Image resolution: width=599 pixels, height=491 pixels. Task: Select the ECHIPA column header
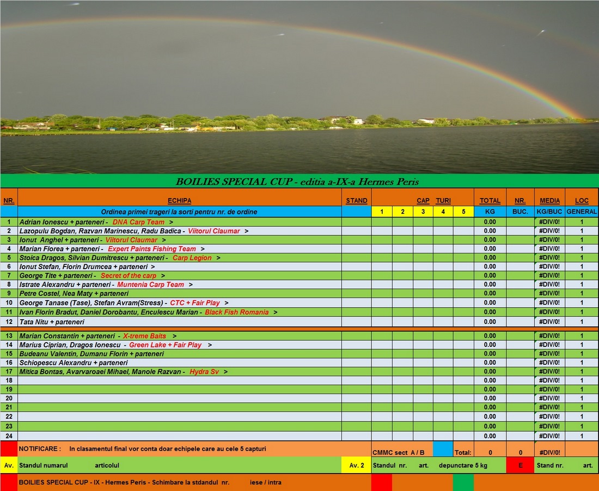179,201
